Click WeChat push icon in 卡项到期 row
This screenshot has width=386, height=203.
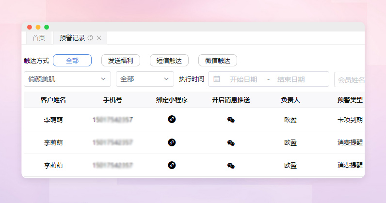point(231,120)
